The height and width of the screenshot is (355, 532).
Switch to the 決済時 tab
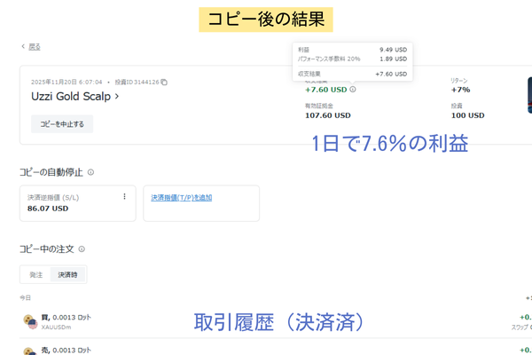tap(68, 275)
